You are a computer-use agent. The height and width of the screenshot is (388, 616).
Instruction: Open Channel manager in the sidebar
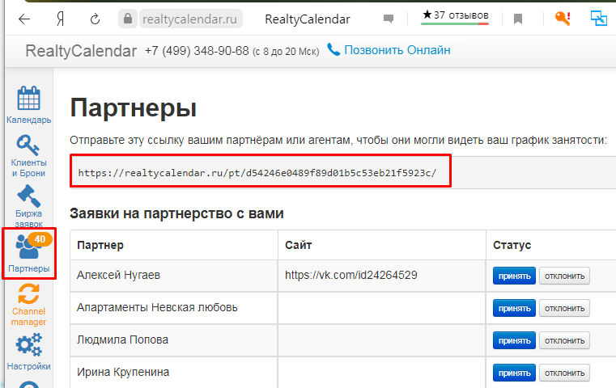pyautogui.click(x=28, y=304)
